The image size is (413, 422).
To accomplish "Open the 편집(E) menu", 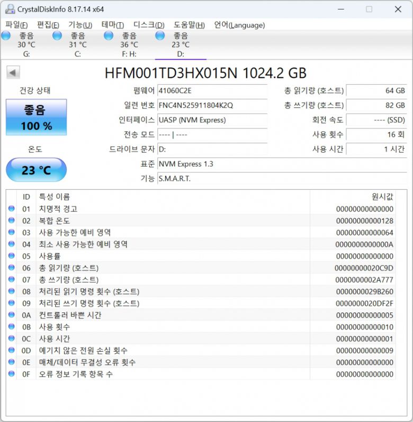I will (x=48, y=25).
